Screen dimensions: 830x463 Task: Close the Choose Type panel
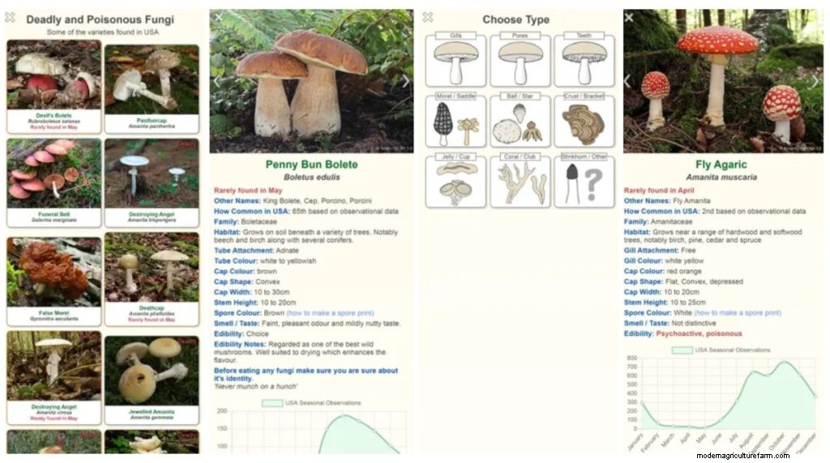(428, 17)
